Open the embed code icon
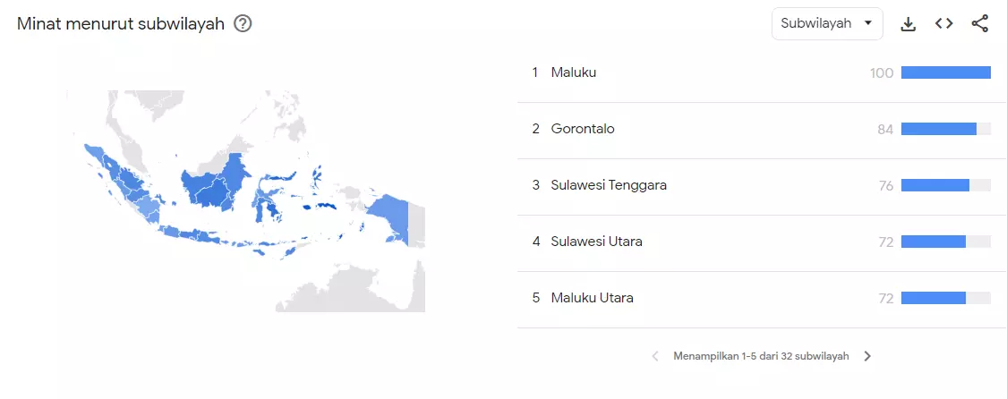This screenshot has width=1007, height=399. [x=944, y=24]
